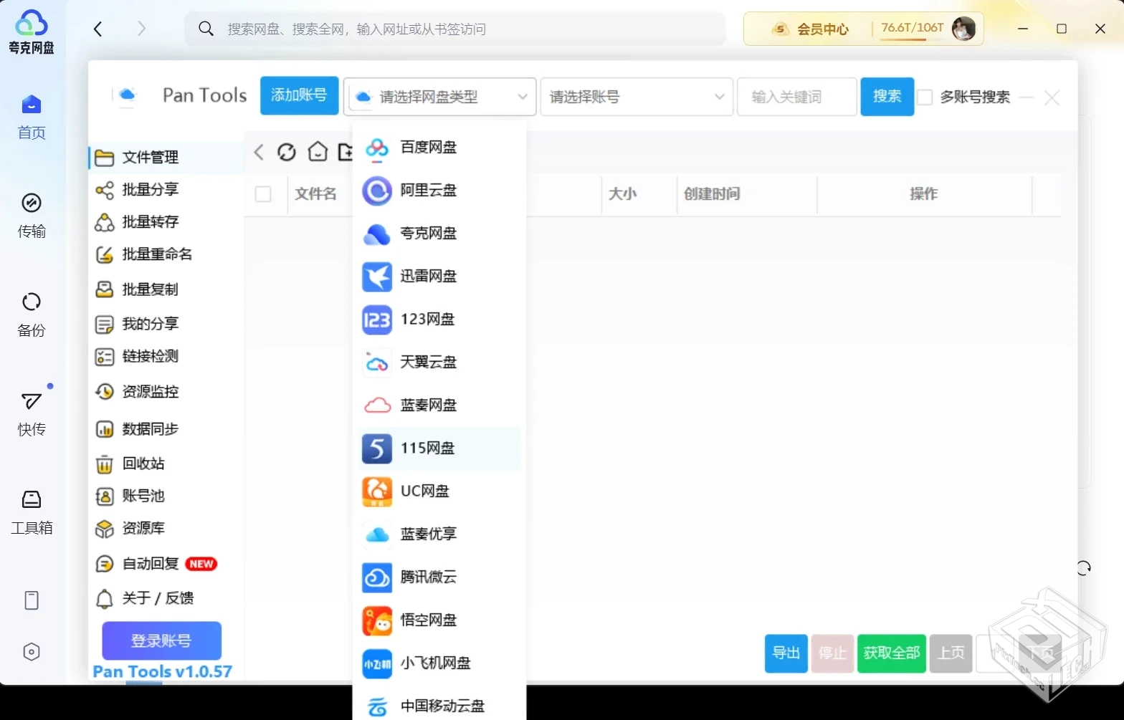Expand 请选择账号 dropdown
This screenshot has height=720, width=1124.
(x=637, y=97)
